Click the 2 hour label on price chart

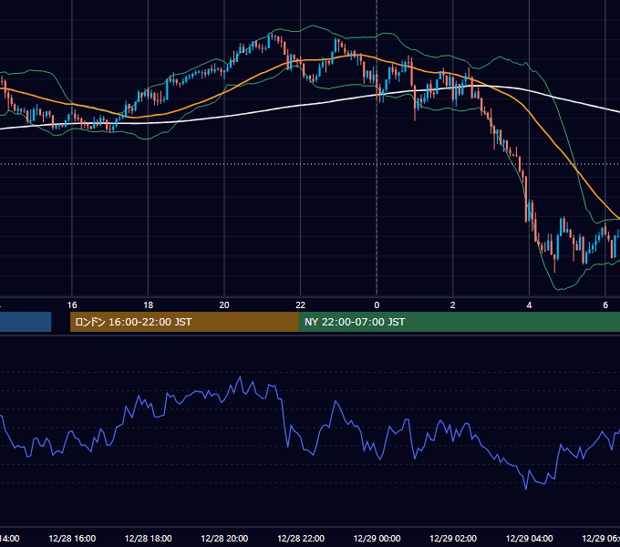(x=453, y=304)
